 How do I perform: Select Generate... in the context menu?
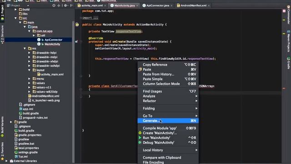tap(168, 121)
